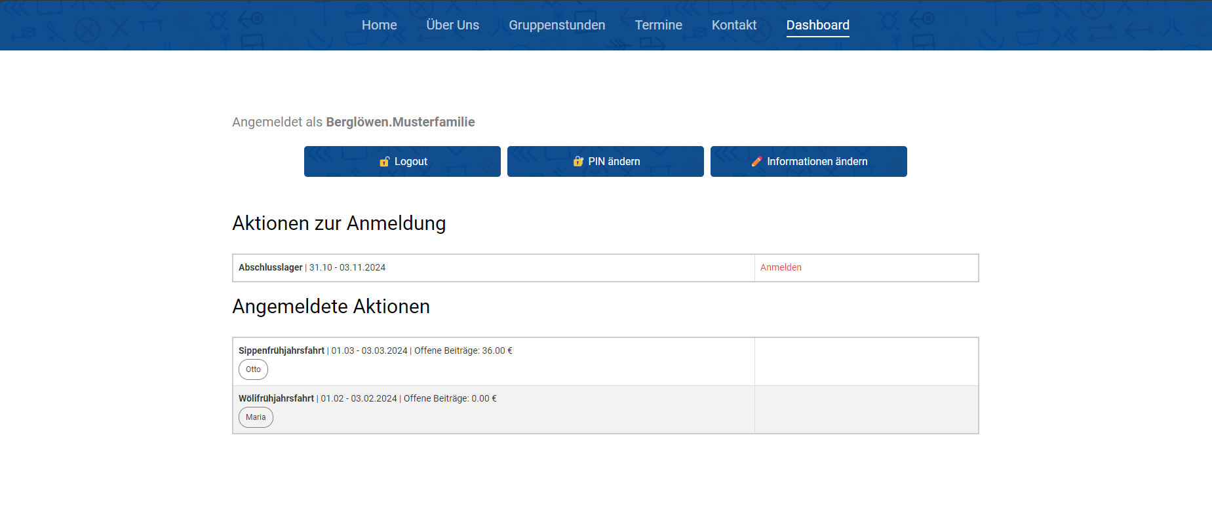Click the username Berglöwen.Musterfamilie

pyautogui.click(x=401, y=122)
